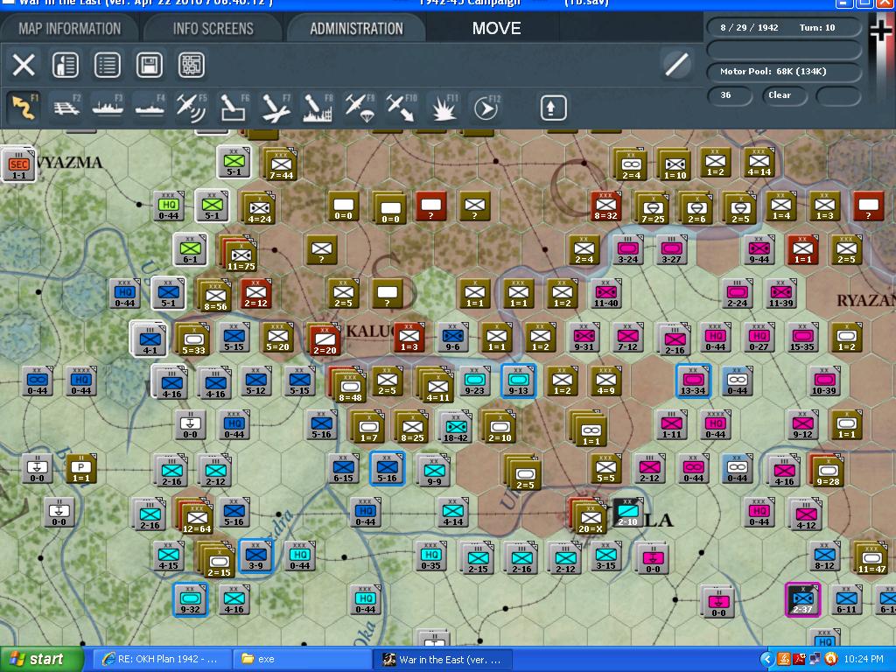Viewport: 896px width, 672px height.
Task: Select the F7 bomb airfield mode
Action: click(276, 108)
